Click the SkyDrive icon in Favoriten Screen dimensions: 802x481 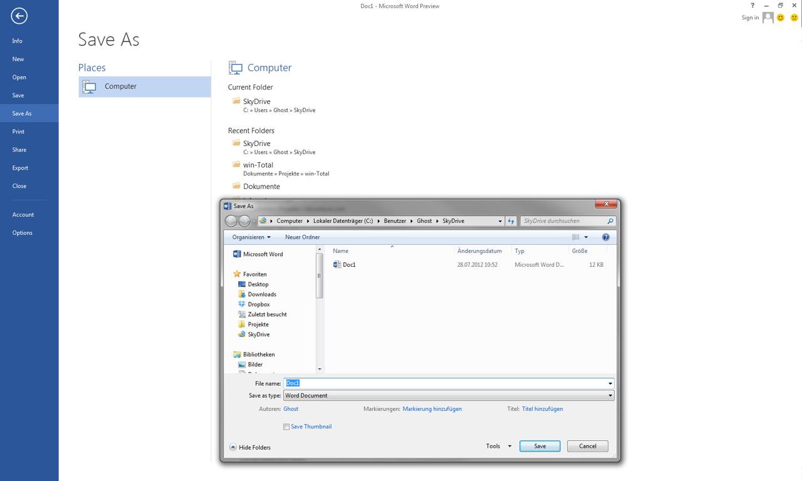242,334
